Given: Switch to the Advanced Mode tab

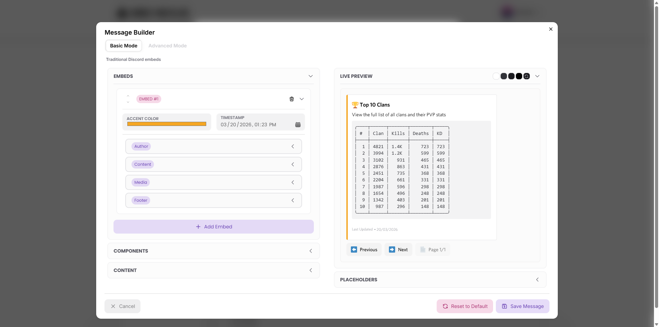Looking at the screenshot, I should (167, 46).
